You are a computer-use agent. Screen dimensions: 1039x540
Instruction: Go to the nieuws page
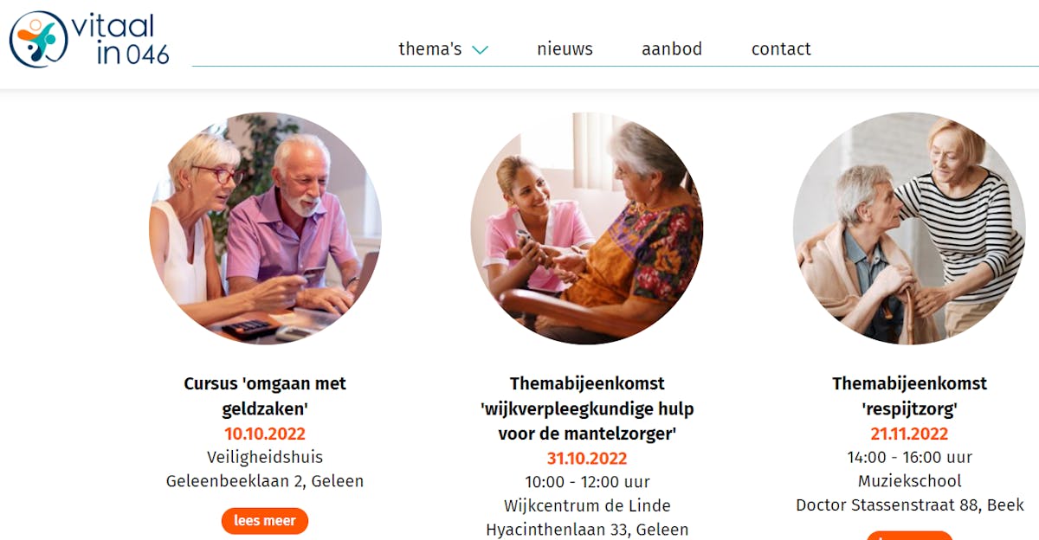(565, 49)
